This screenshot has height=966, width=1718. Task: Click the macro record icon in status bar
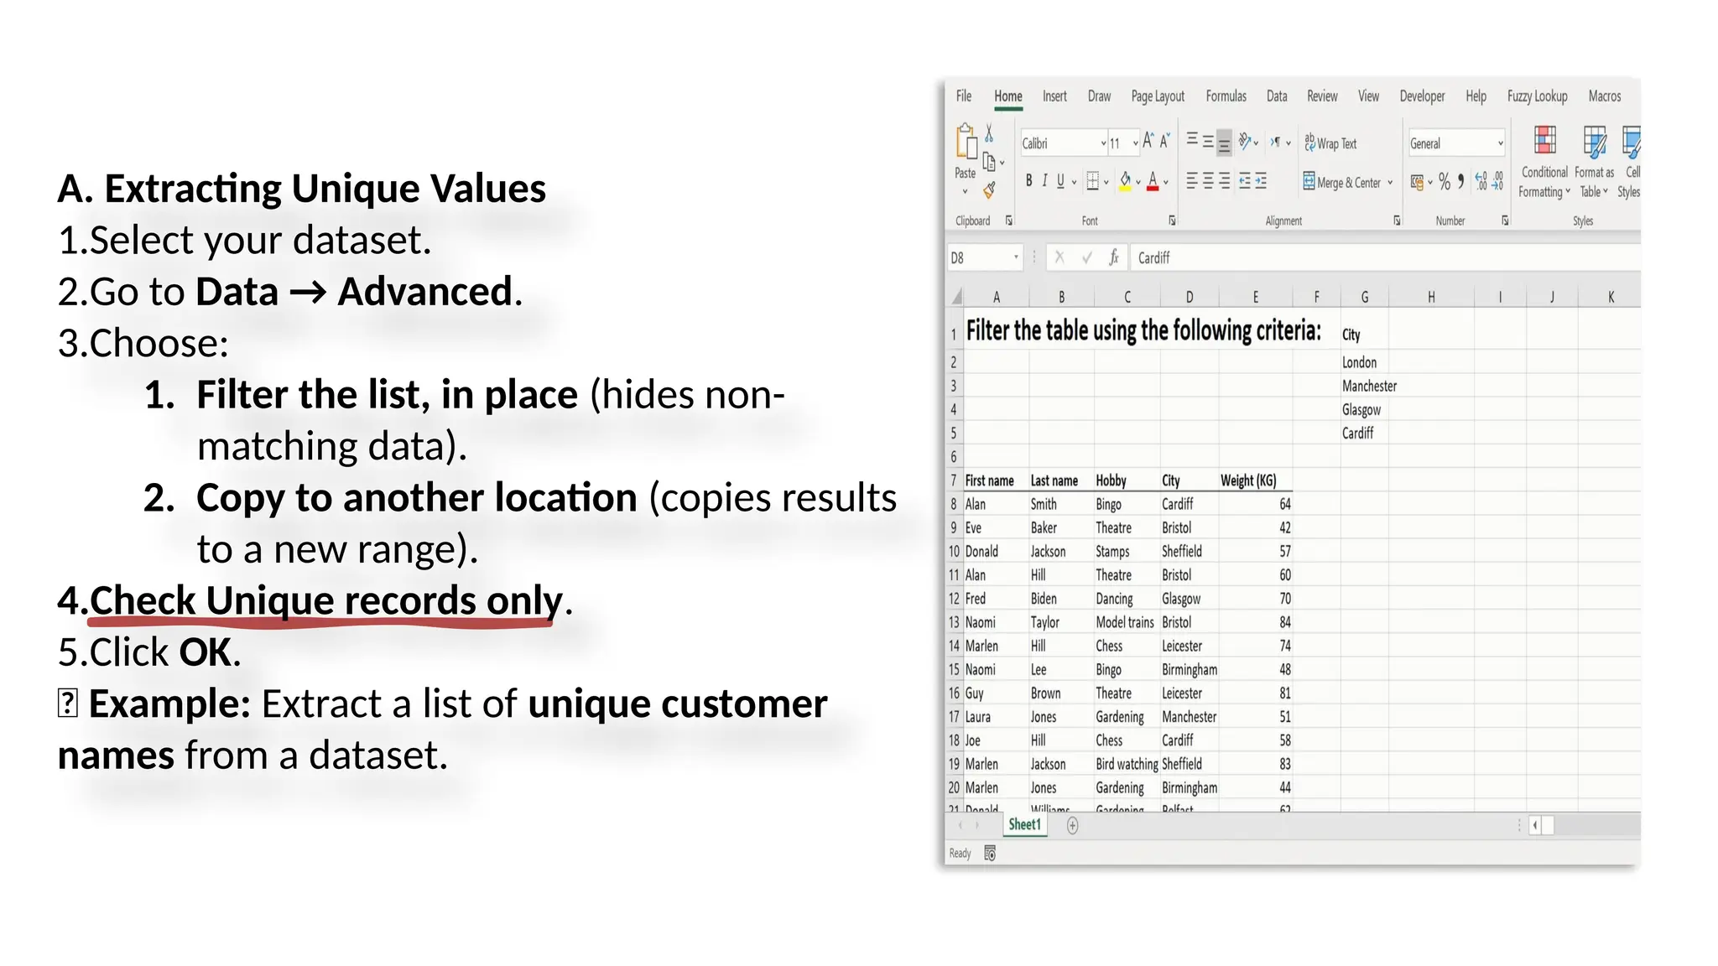click(990, 854)
